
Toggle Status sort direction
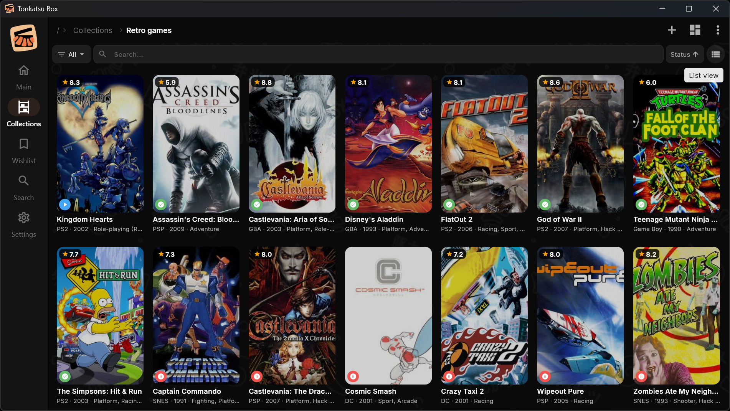(684, 54)
